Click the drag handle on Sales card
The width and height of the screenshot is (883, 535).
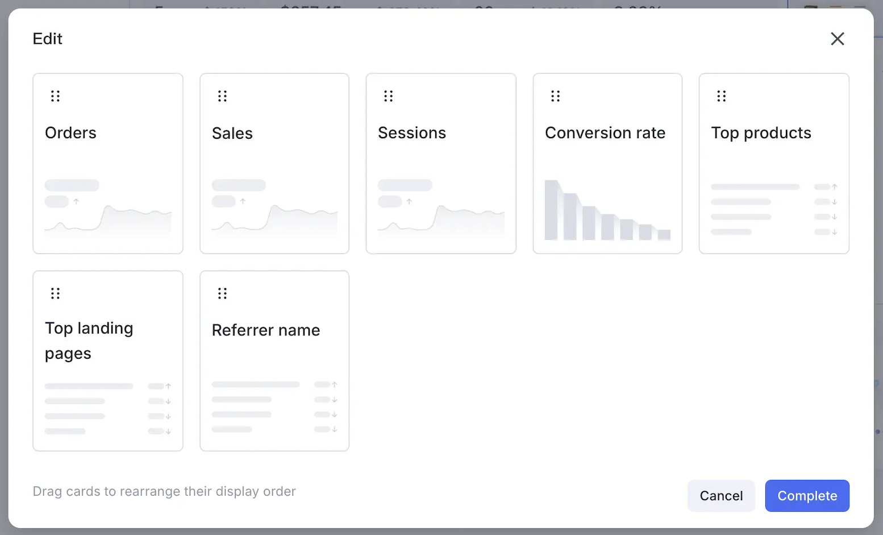[222, 96]
